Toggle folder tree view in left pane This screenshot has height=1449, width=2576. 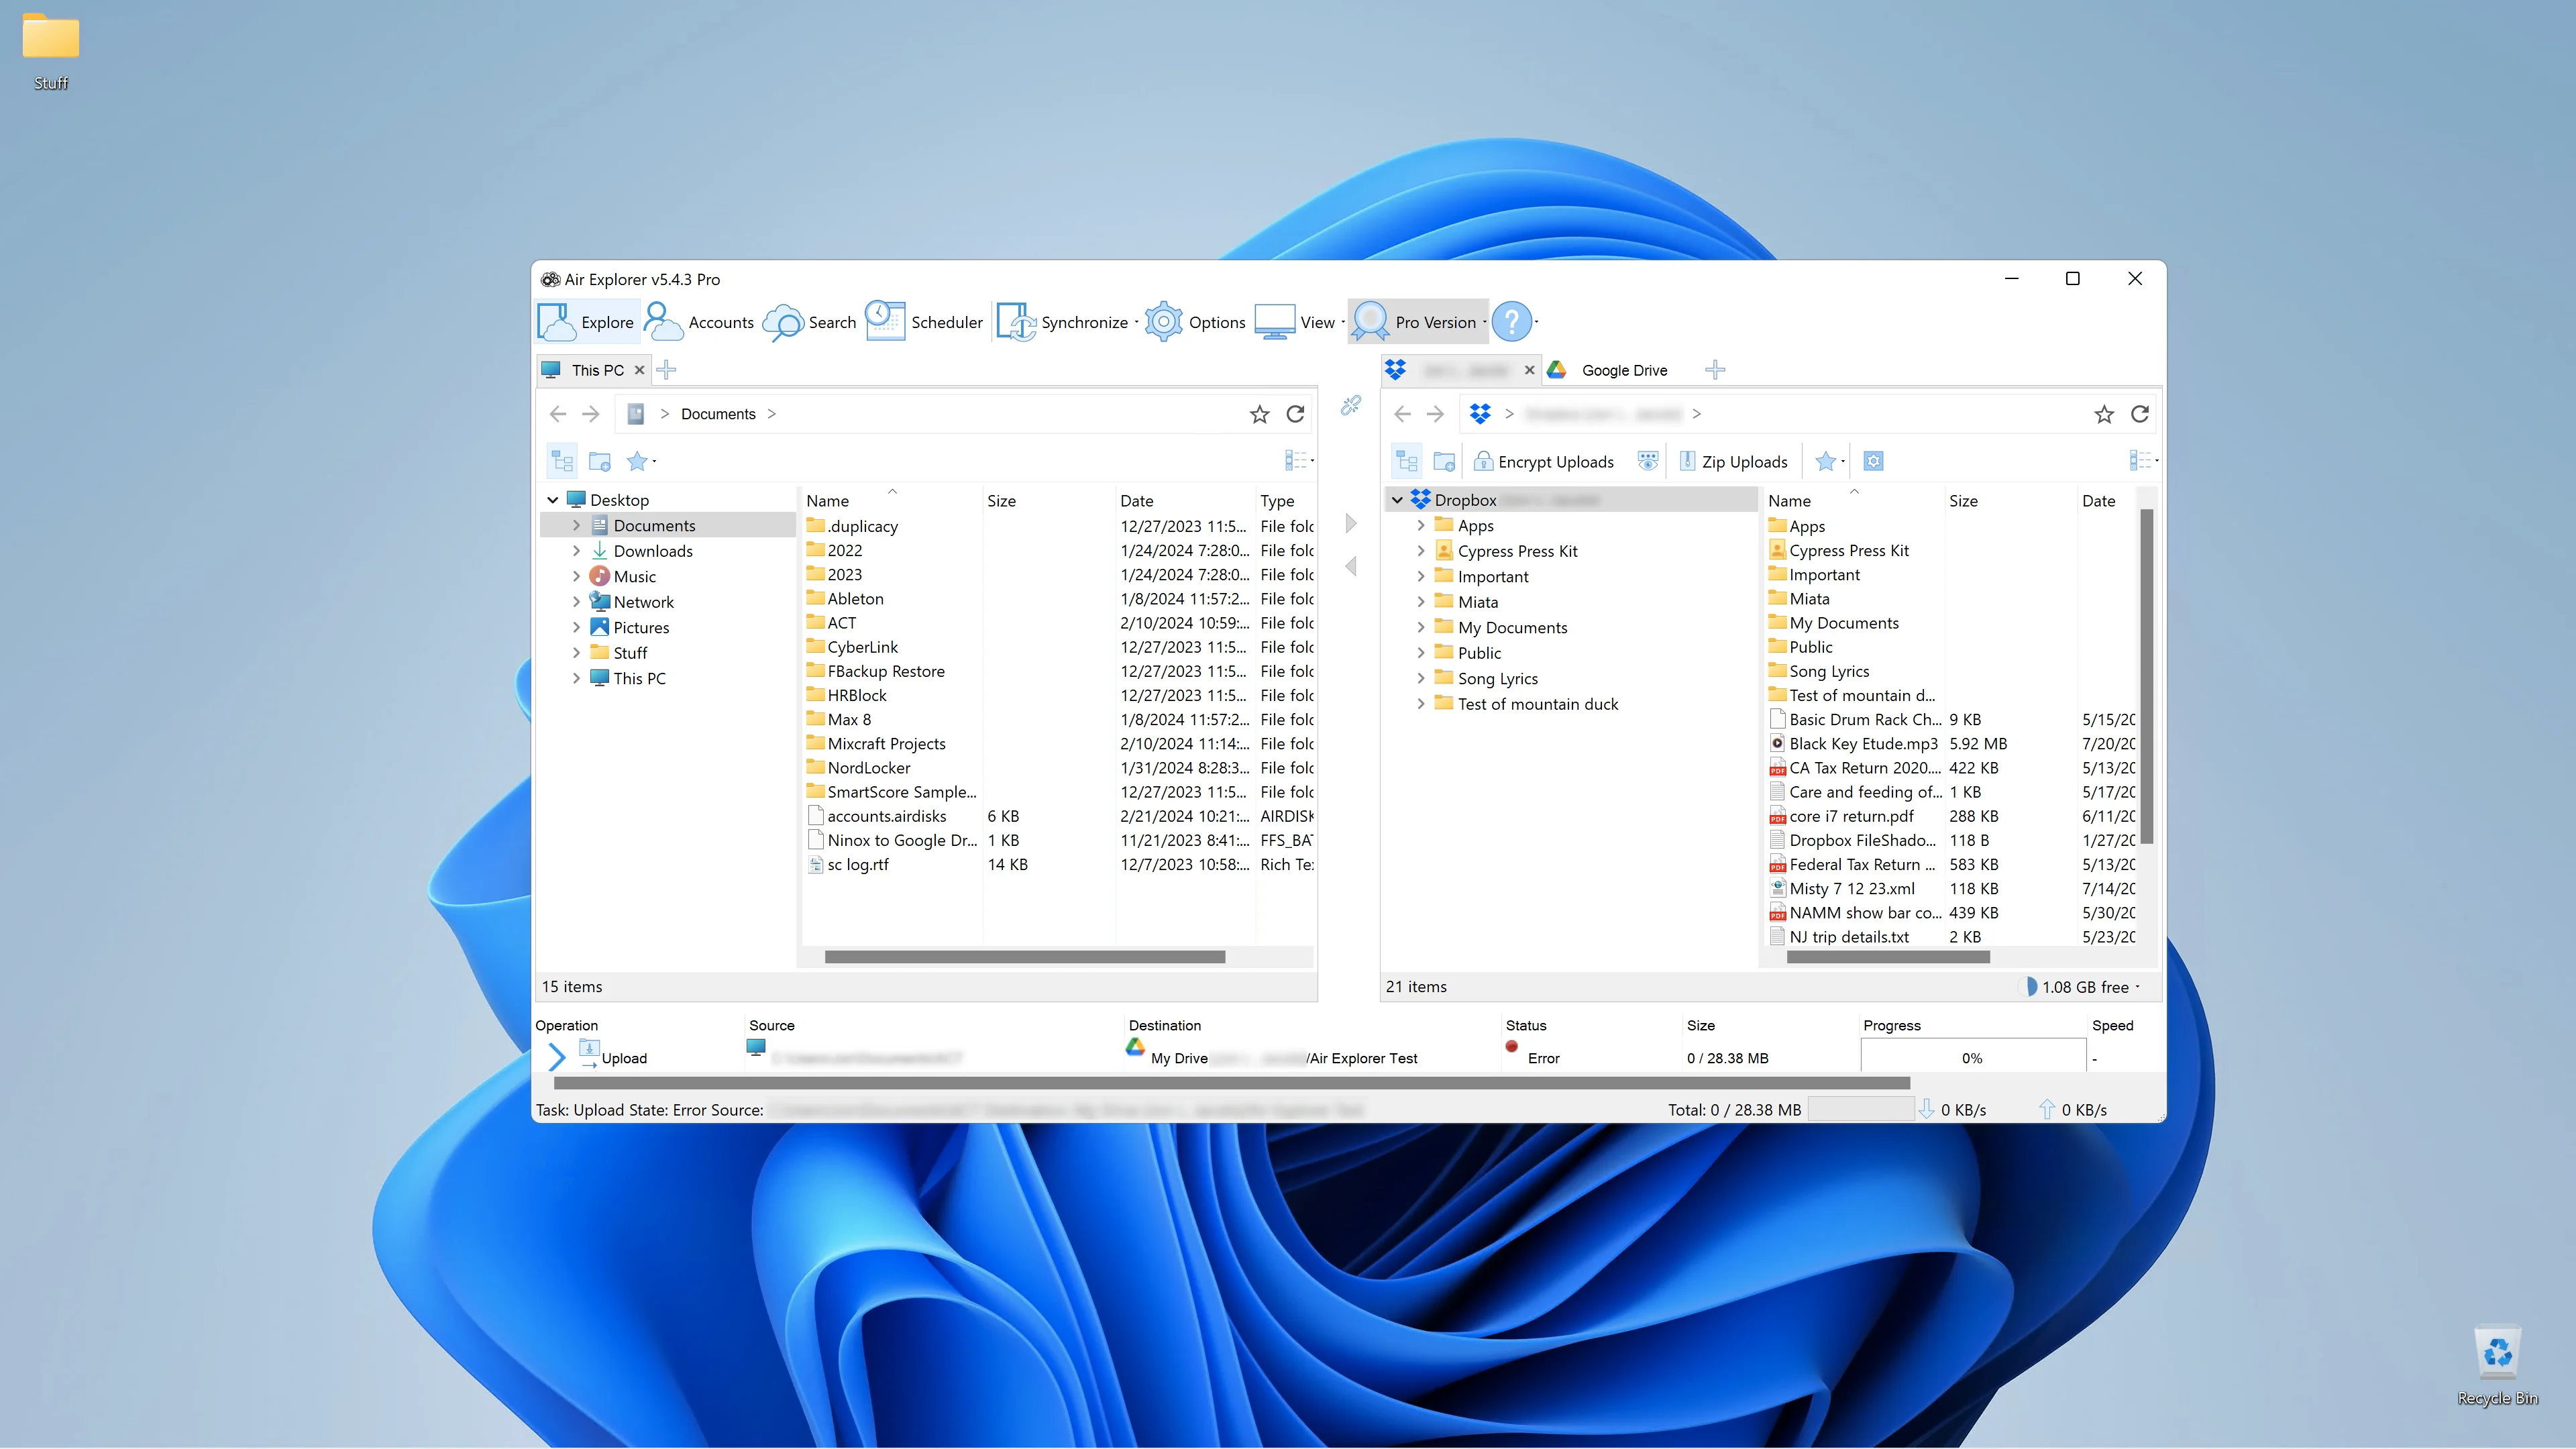click(x=562, y=461)
